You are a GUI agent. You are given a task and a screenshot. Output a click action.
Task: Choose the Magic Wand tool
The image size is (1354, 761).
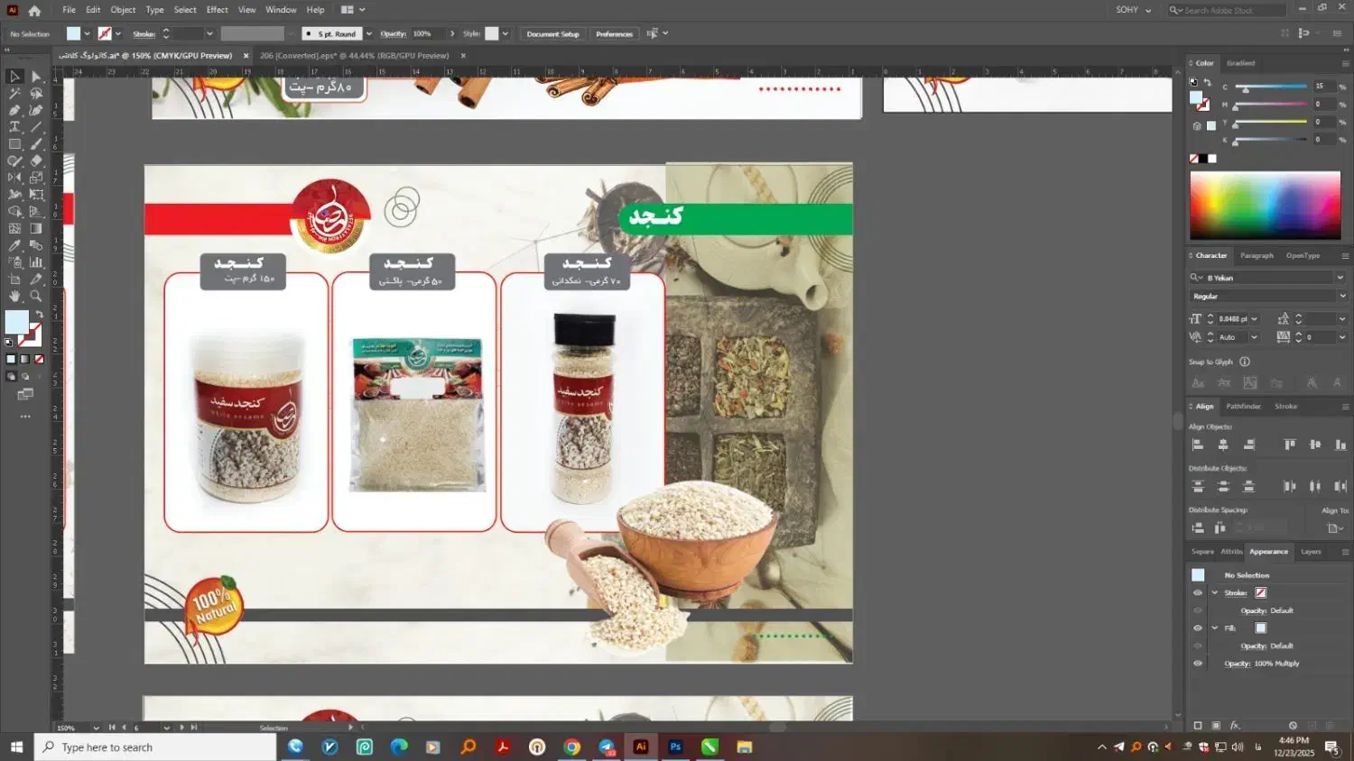coord(14,94)
